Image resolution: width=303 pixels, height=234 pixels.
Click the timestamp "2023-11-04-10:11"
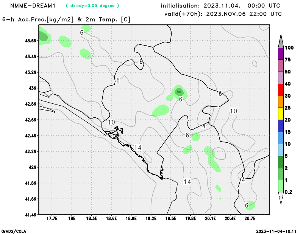pyautogui.click(x=276, y=231)
